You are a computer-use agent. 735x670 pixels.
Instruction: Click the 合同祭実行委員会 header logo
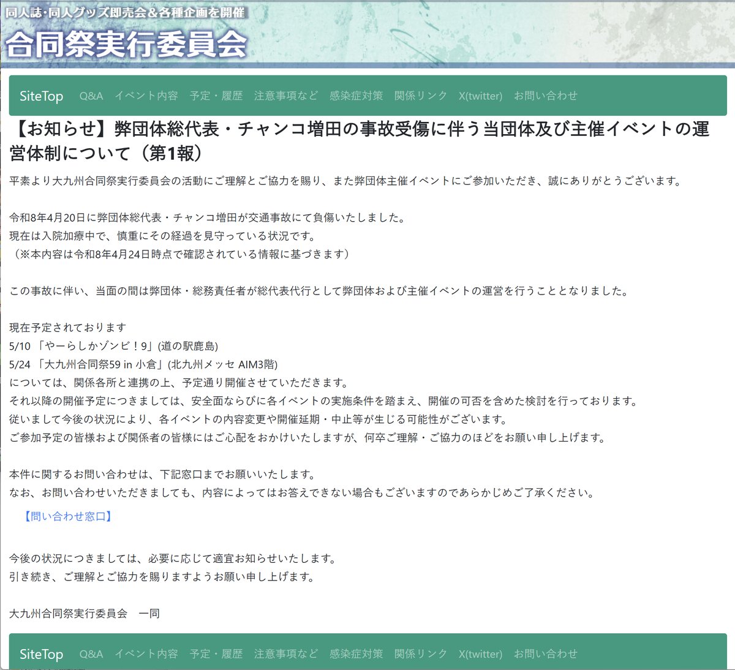point(126,44)
